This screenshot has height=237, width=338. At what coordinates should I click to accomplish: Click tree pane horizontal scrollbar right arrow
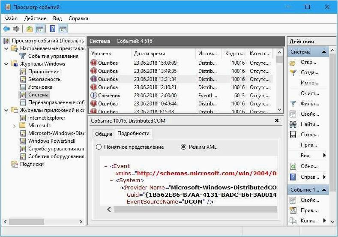[81, 222]
